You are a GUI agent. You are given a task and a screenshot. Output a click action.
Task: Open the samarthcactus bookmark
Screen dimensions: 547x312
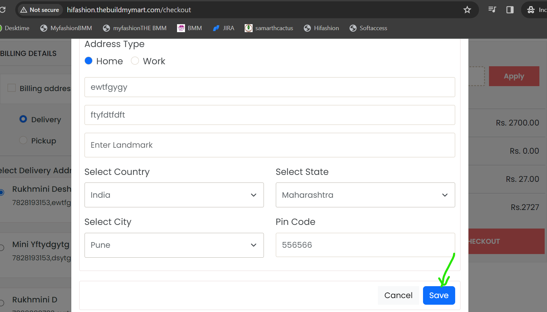click(269, 28)
